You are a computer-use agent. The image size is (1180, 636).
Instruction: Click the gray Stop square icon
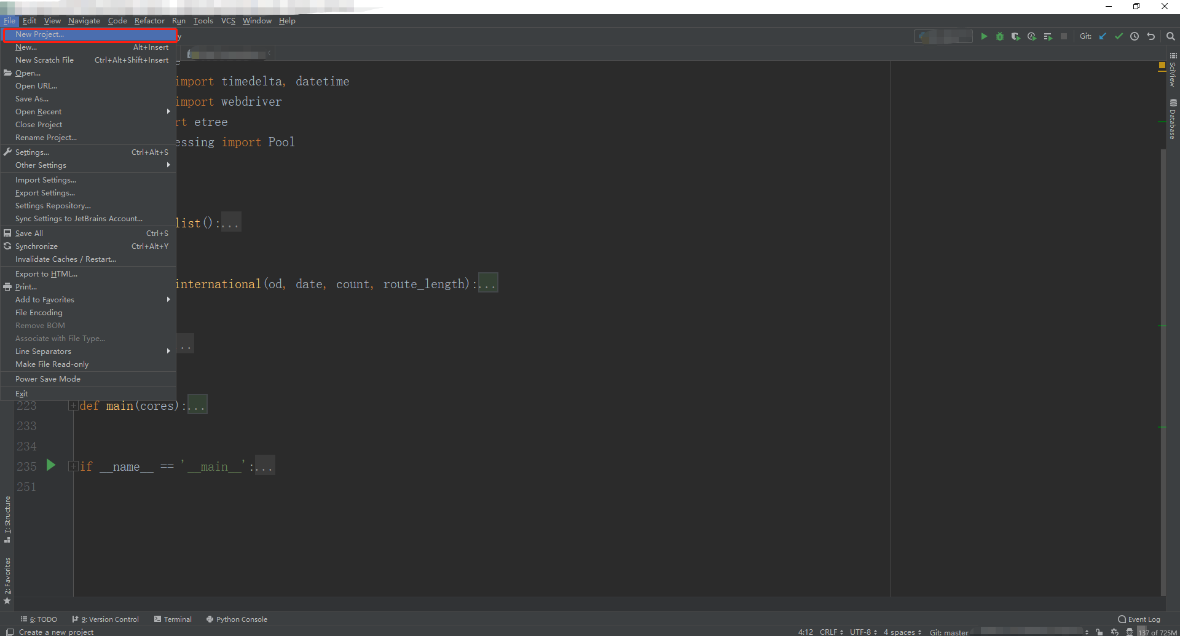coord(1064,36)
